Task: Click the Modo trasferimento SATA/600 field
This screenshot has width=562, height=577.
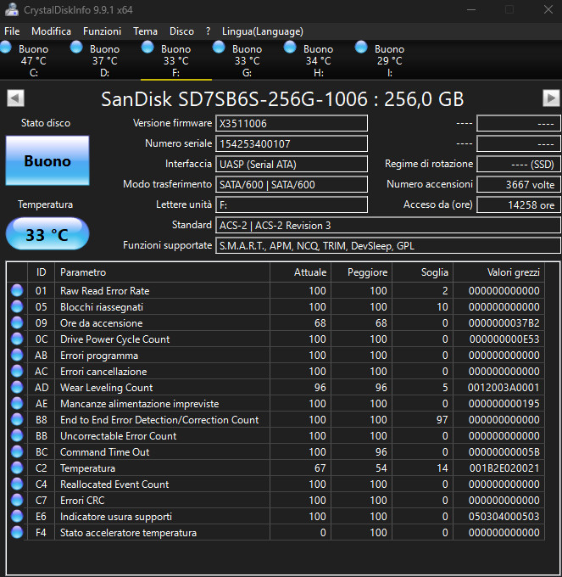Action: (291, 184)
